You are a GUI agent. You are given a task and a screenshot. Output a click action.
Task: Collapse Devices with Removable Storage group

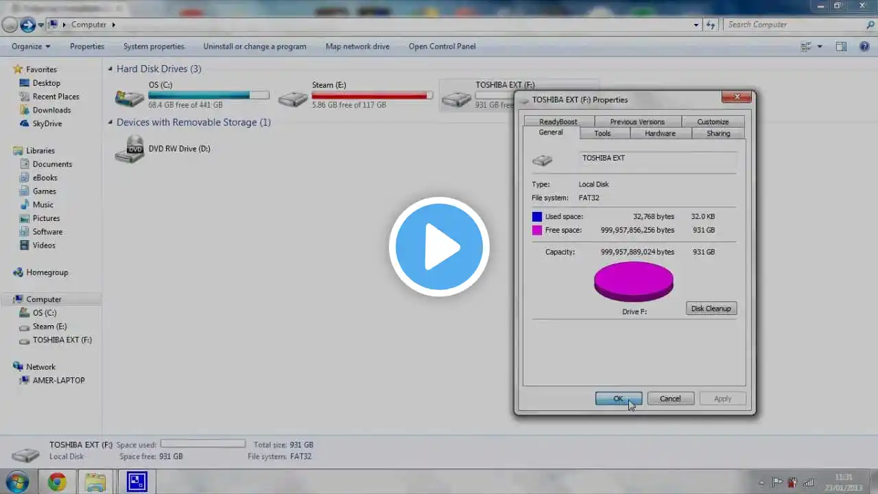point(110,122)
